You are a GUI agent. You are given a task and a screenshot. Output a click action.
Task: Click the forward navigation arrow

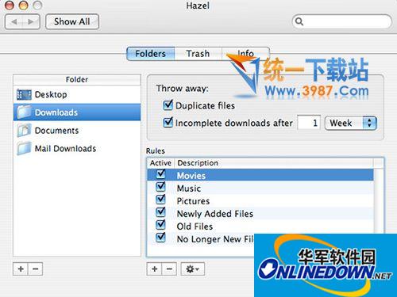31,21
